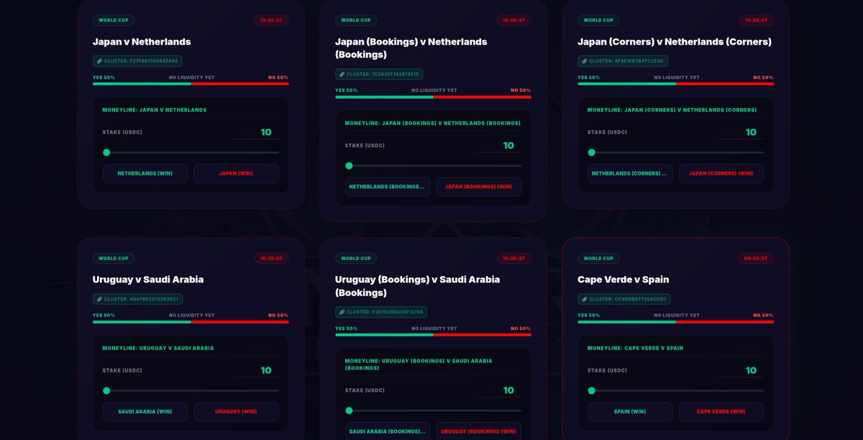The image size is (863, 440).
Task: Open the Uruguay v Saudi Arabia market title
Action: (148, 280)
